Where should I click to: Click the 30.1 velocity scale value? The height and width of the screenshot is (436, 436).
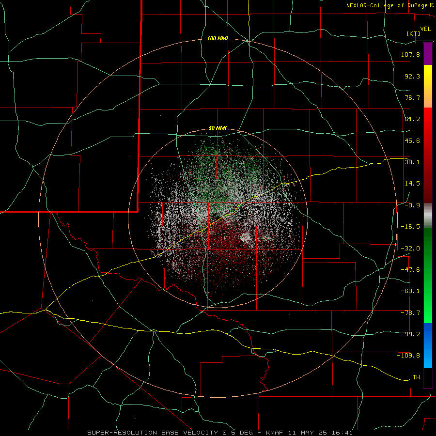click(412, 162)
